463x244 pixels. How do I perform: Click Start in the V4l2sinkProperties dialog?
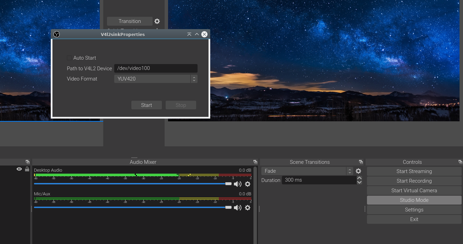pyautogui.click(x=146, y=105)
